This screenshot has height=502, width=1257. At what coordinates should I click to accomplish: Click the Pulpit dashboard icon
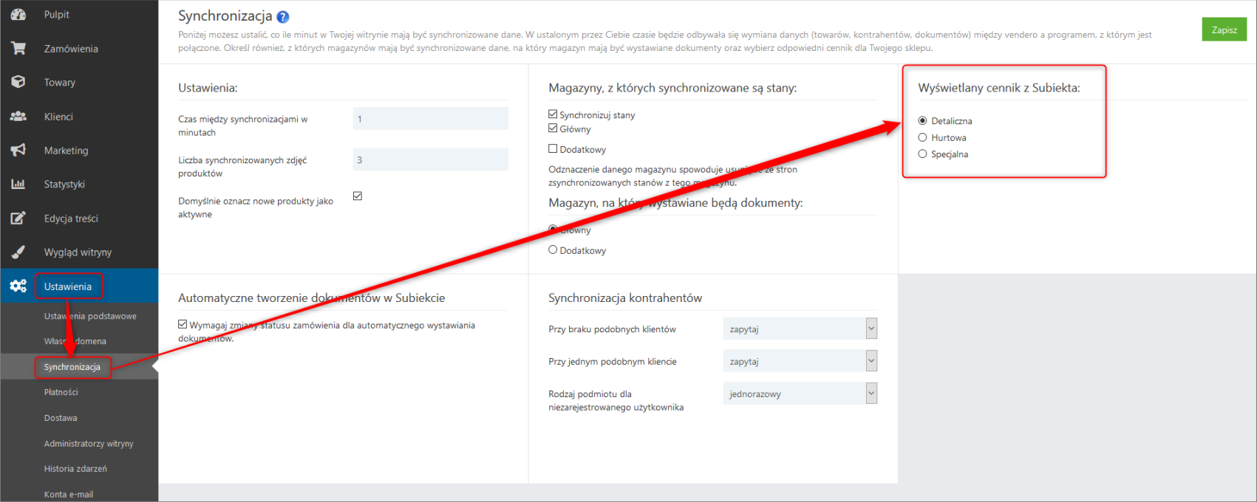pyautogui.click(x=18, y=15)
